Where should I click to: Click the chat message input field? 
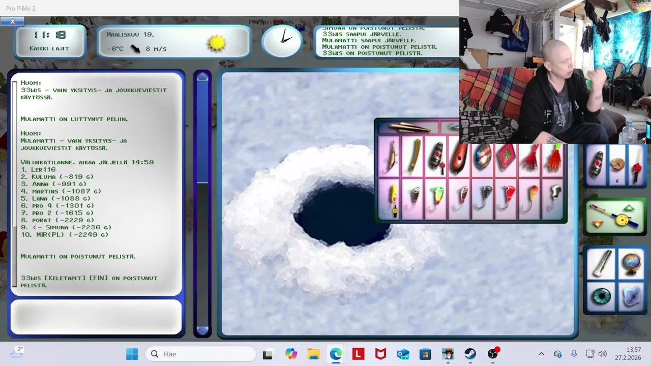[96, 317]
